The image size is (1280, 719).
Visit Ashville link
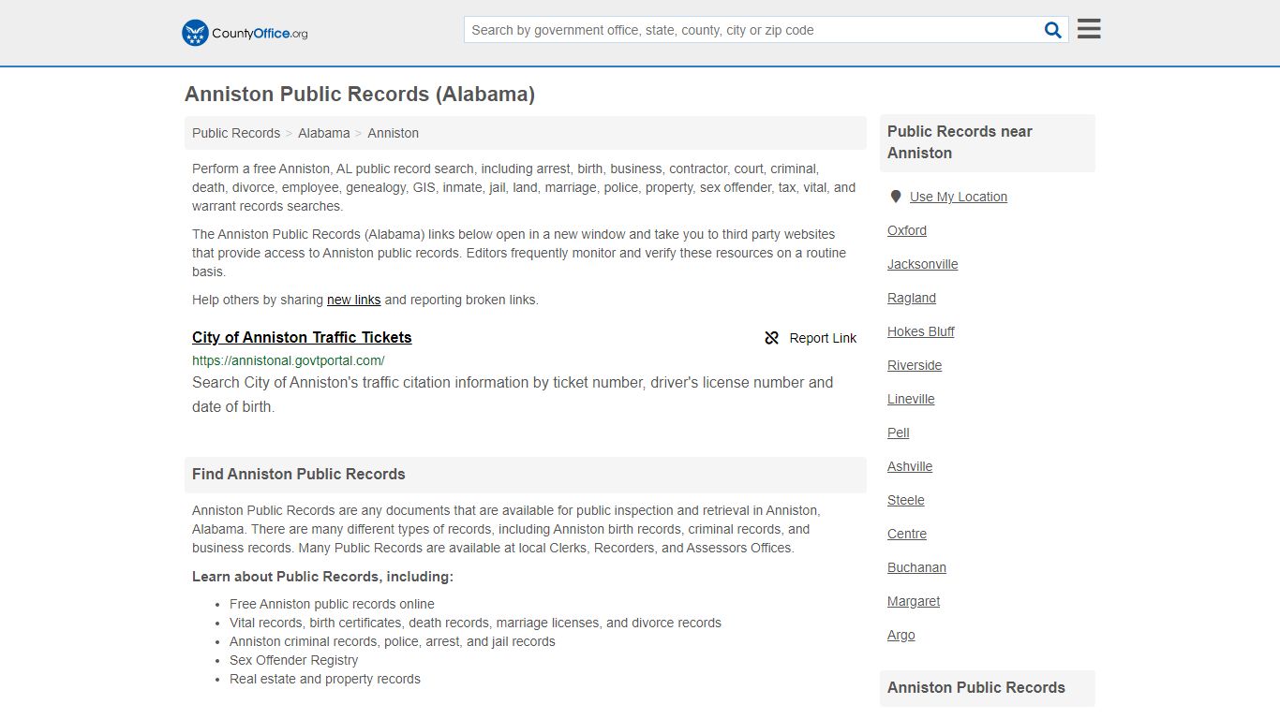click(x=910, y=466)
